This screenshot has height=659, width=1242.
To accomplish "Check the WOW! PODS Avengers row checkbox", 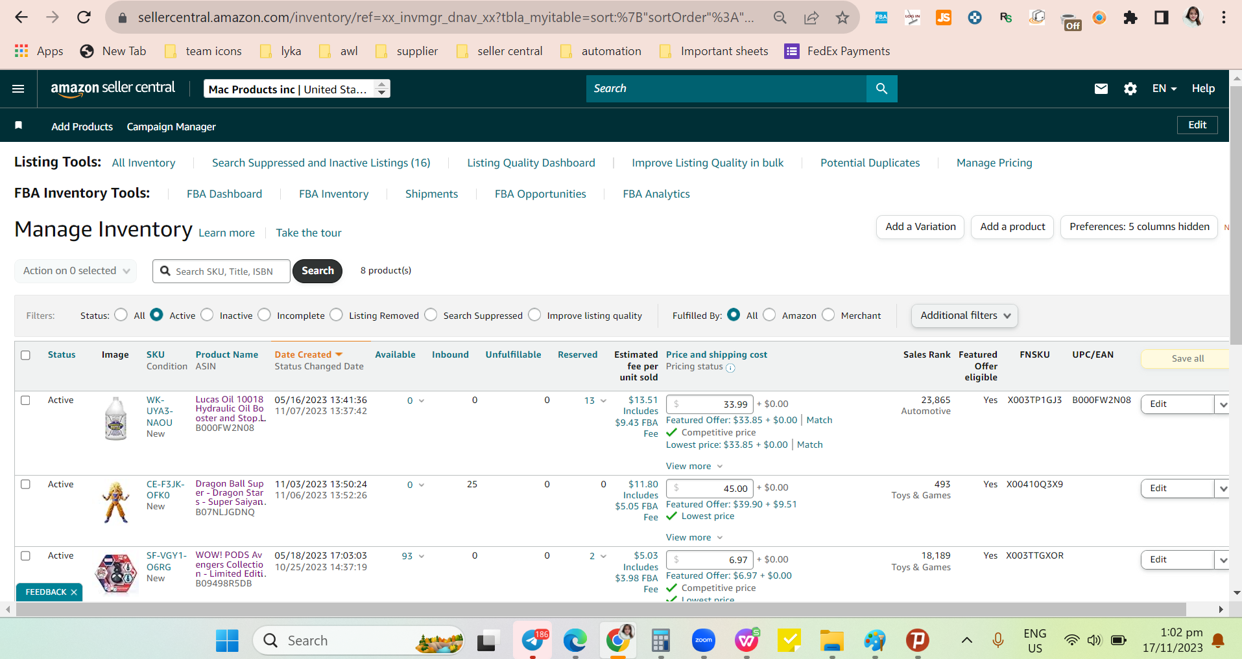I will pos(25,556).
